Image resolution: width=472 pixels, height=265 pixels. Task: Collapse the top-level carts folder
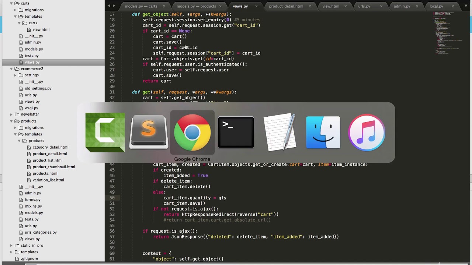point(11,3)
